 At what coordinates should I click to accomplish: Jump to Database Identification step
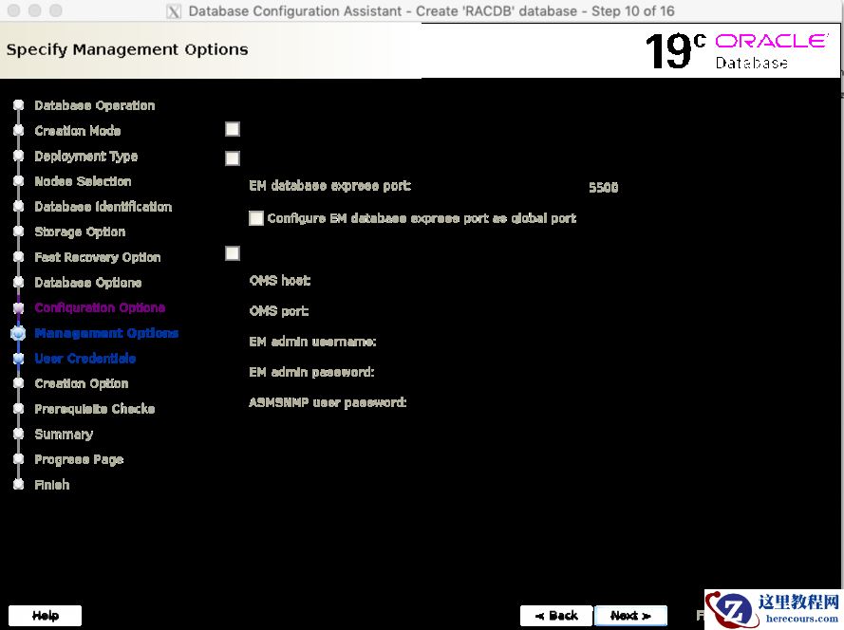(103, 207)
